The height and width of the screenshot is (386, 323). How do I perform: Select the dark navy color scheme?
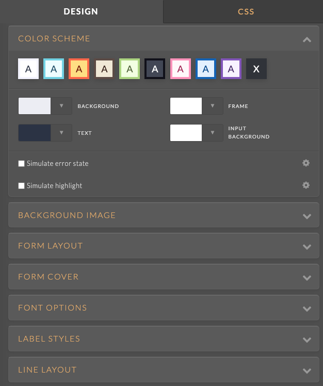click(155, 69)
